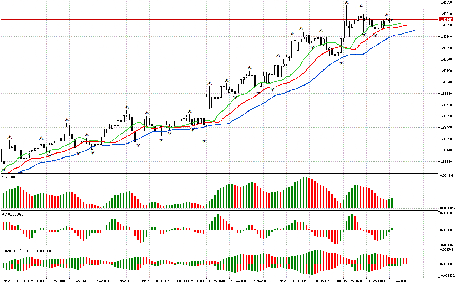Click the 1.41090 price axis label
The image size is (457, 285).
[446, 2]
